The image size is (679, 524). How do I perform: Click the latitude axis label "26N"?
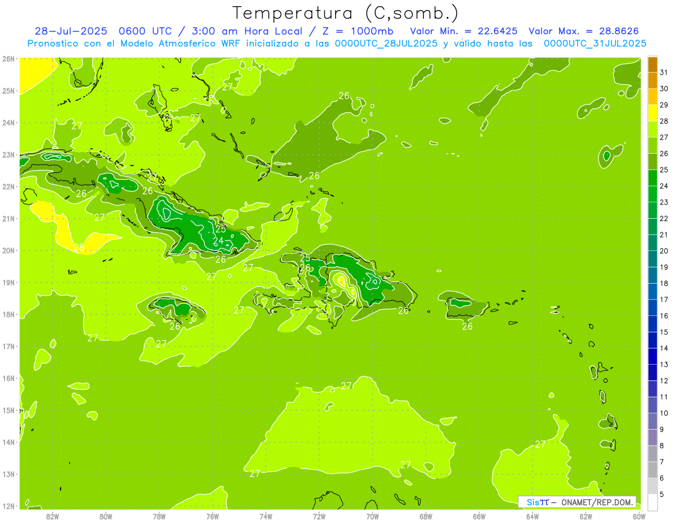coord(8,59)
